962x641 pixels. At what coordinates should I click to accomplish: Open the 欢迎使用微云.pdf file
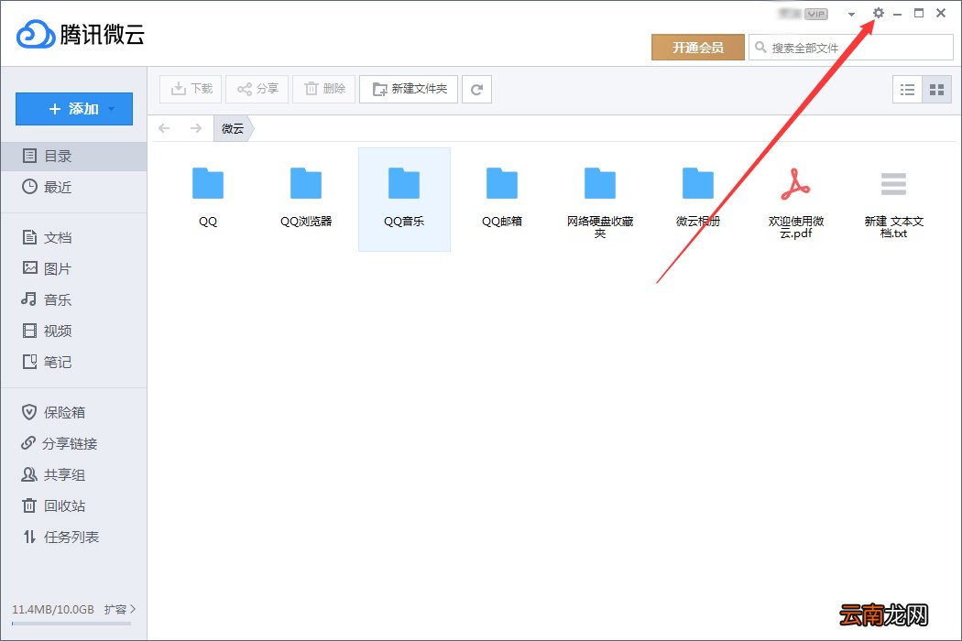pyautogui.click(x=795, y=200)
